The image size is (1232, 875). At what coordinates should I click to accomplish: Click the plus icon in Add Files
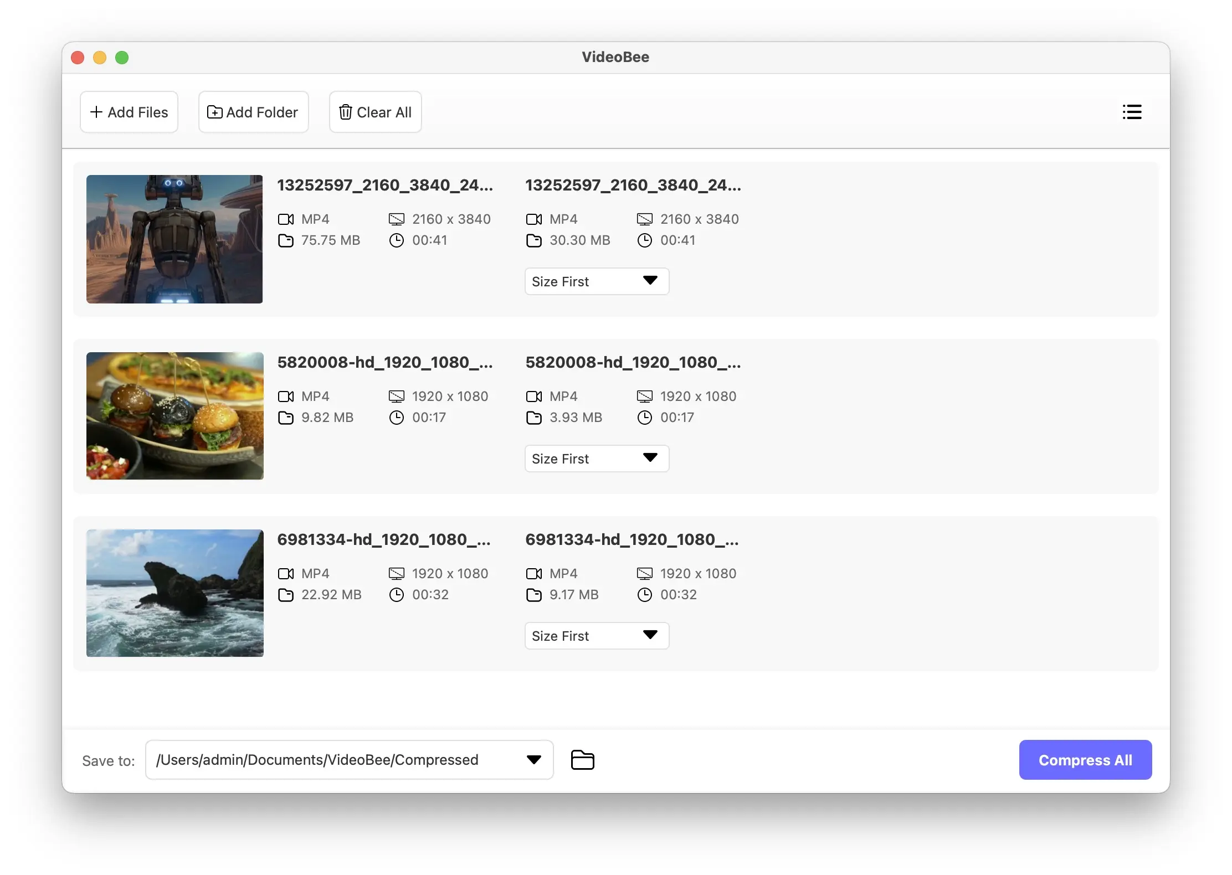pos(96,112)
